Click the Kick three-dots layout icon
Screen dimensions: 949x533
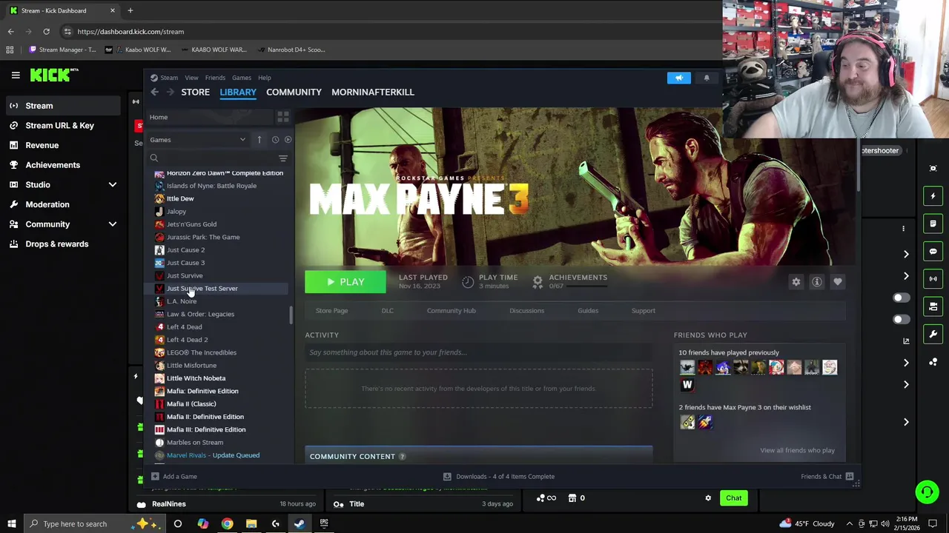pos(933,362)
